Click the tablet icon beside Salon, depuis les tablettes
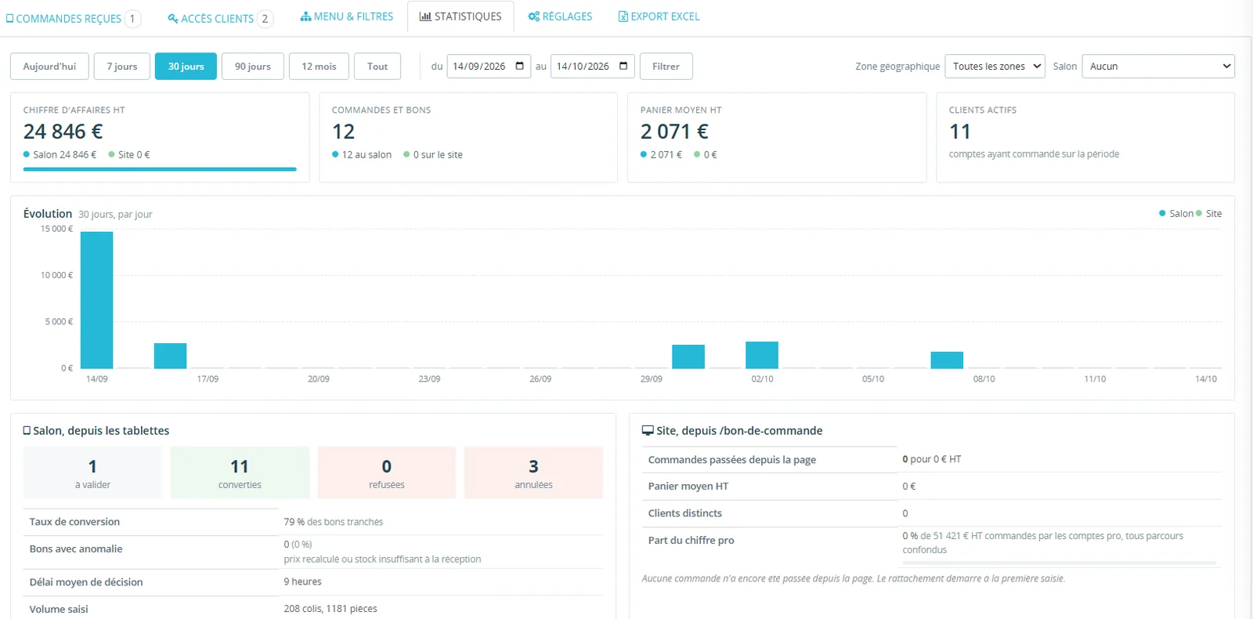This screenshot has height=619, width=1253. click(27, 431)
